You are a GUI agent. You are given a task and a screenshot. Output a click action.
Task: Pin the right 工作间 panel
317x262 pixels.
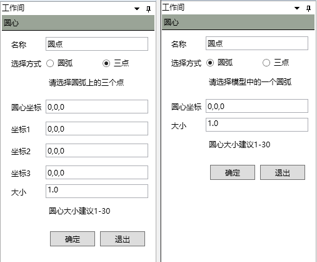308,8
